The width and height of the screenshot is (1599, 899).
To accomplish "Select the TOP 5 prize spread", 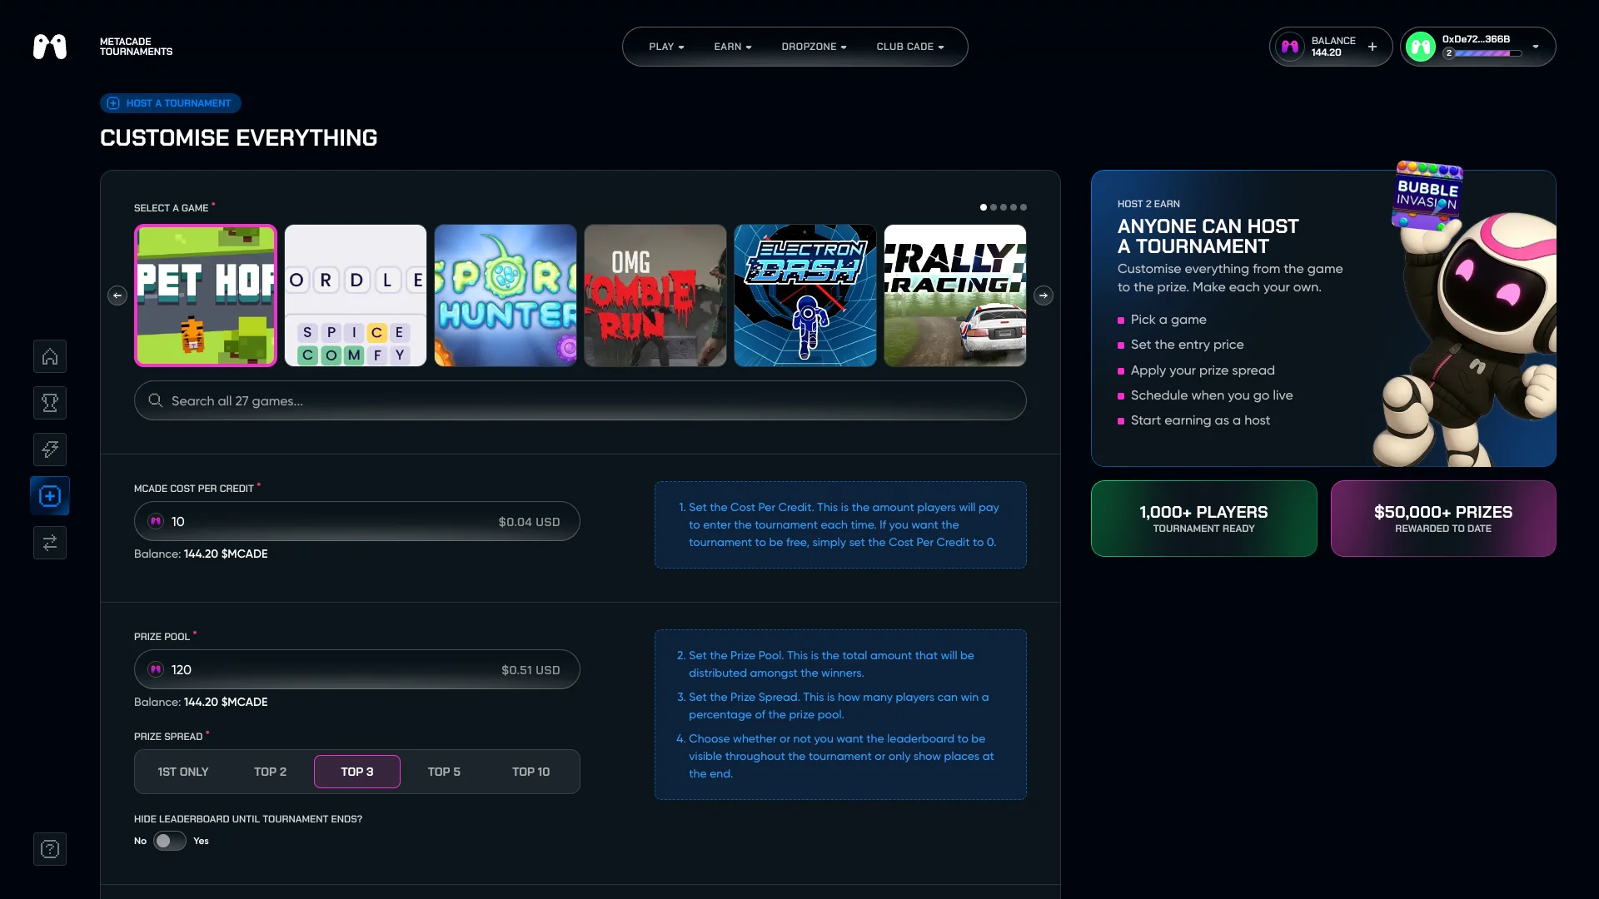I will click(x=444, y=772).
